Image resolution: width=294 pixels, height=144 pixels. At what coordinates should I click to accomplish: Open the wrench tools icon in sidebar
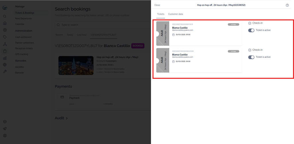point(5,71)
